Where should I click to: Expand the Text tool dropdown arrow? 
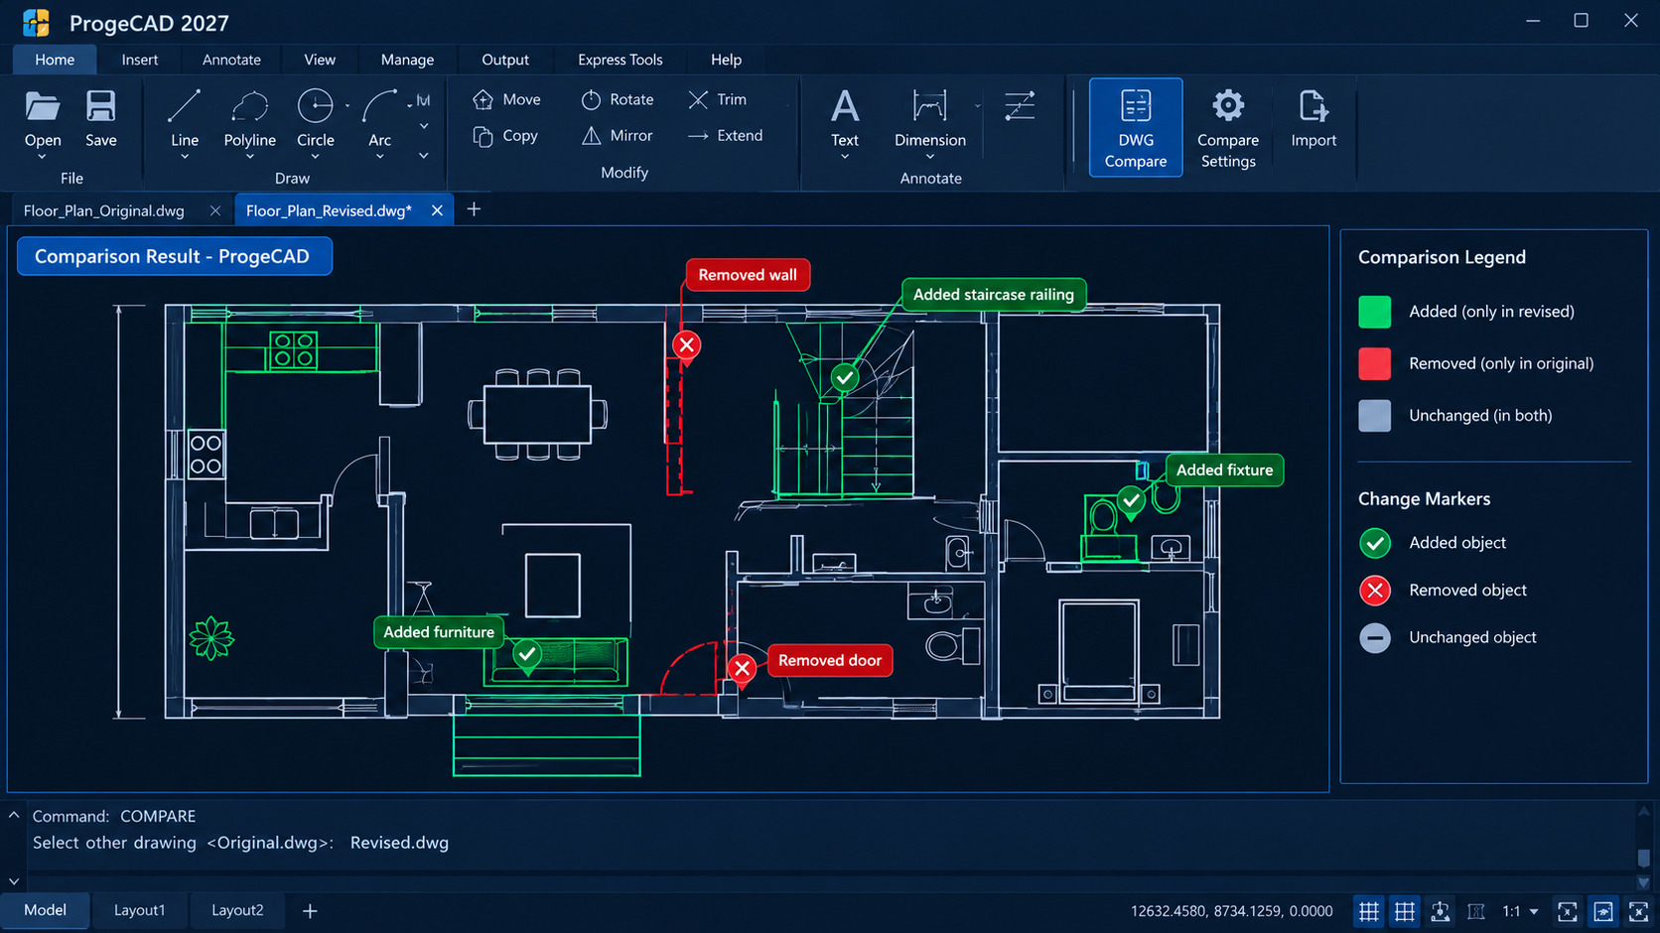pos(845,157)
